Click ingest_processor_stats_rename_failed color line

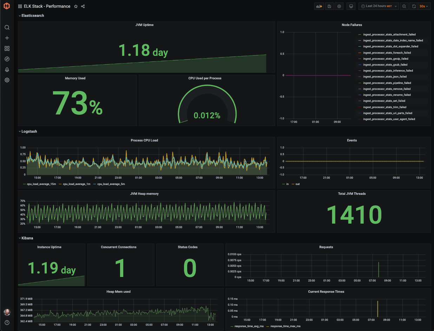tap(360, 95)
